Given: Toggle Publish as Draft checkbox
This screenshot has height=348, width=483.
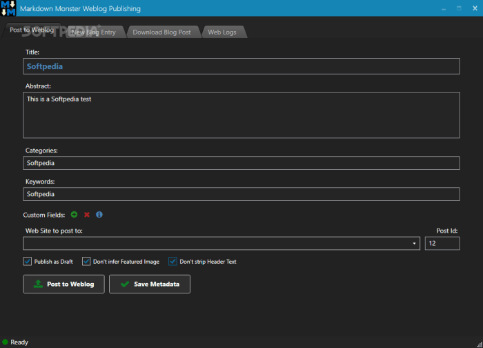Looking at the screenshot, I should [x=28, y=262].
